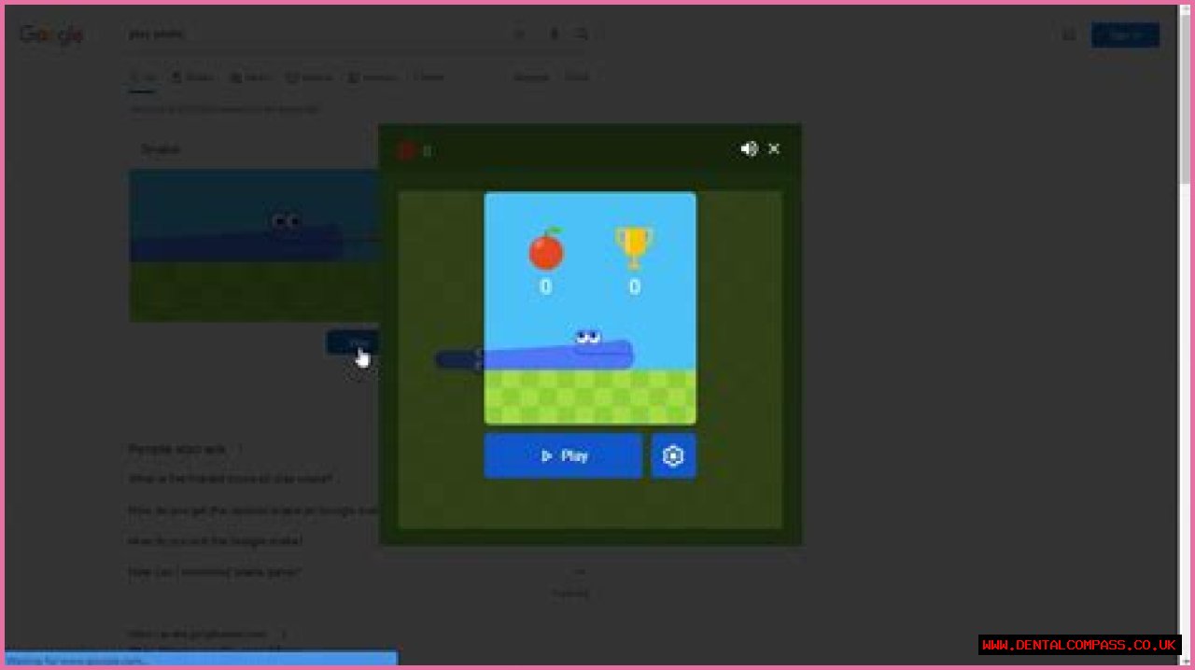1195x670 pixels.
Task: Start voice search with microphone icon
Action: 554,35
